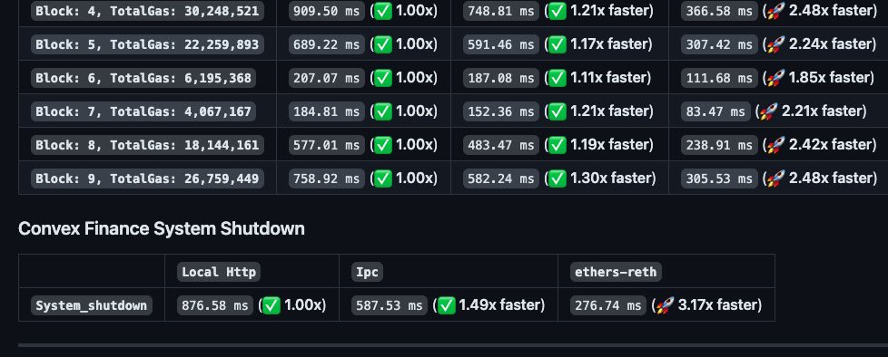This screenshot has width=888, height=357.
Task: Click the '207.07 ms' value
Action: coord(326,78)
